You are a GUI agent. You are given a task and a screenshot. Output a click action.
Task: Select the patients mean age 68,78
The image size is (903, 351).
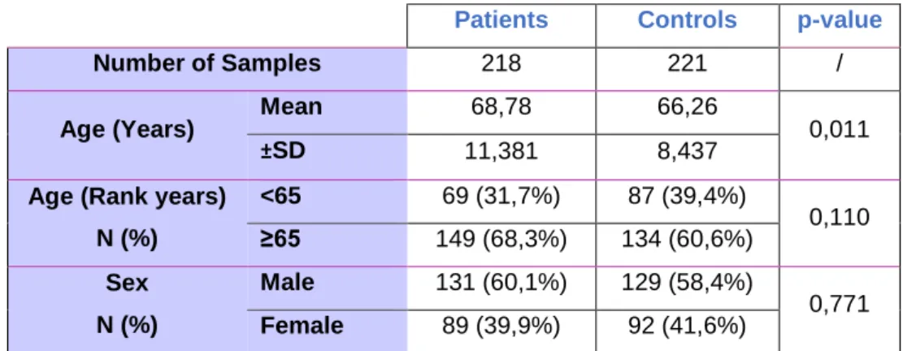pyautogui.click(x=501, y=107)
